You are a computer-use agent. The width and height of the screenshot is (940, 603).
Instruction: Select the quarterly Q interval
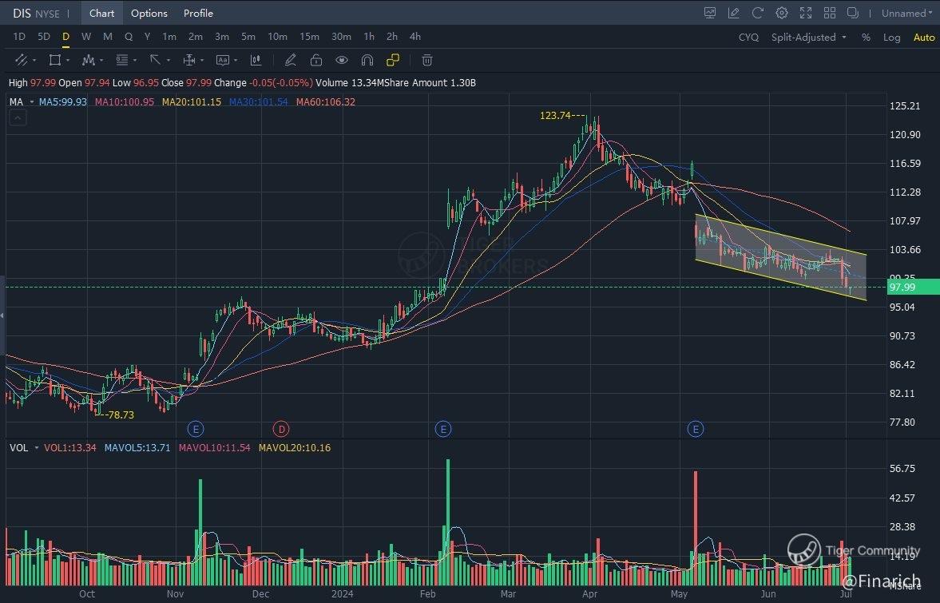(x=129, y=37)
